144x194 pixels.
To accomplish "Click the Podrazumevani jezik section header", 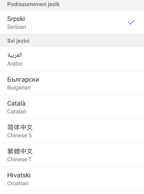I will (x=33, y=4).
